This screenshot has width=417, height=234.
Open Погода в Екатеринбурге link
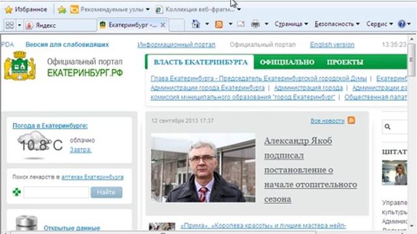pos(50,125)
